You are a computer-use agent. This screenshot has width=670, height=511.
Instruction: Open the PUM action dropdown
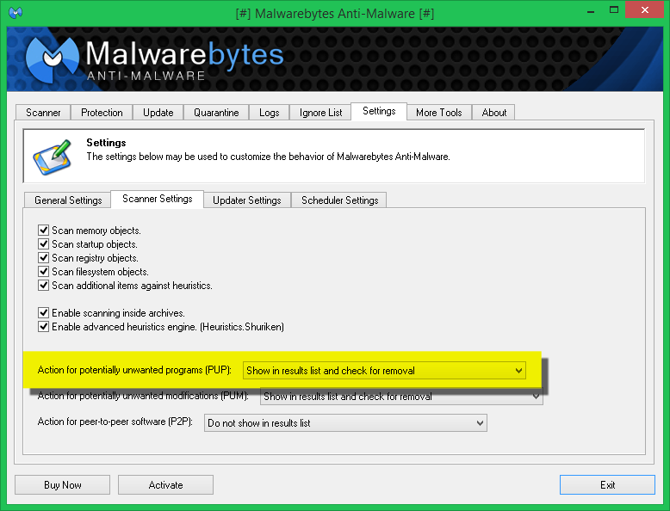(x=401, y=397)
